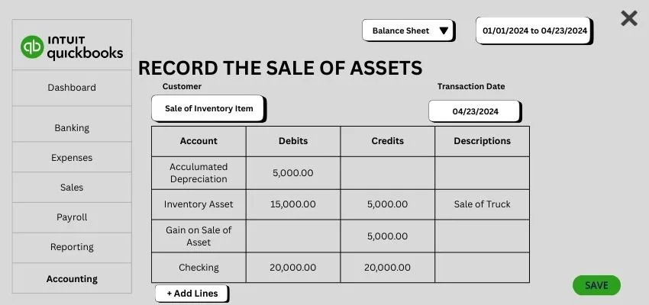
Task: Select Expenses in the sidebar
Action: click(x=72, y=158)
